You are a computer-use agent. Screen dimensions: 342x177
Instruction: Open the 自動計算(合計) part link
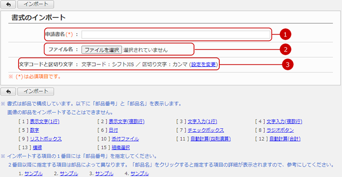coord(285,138)
